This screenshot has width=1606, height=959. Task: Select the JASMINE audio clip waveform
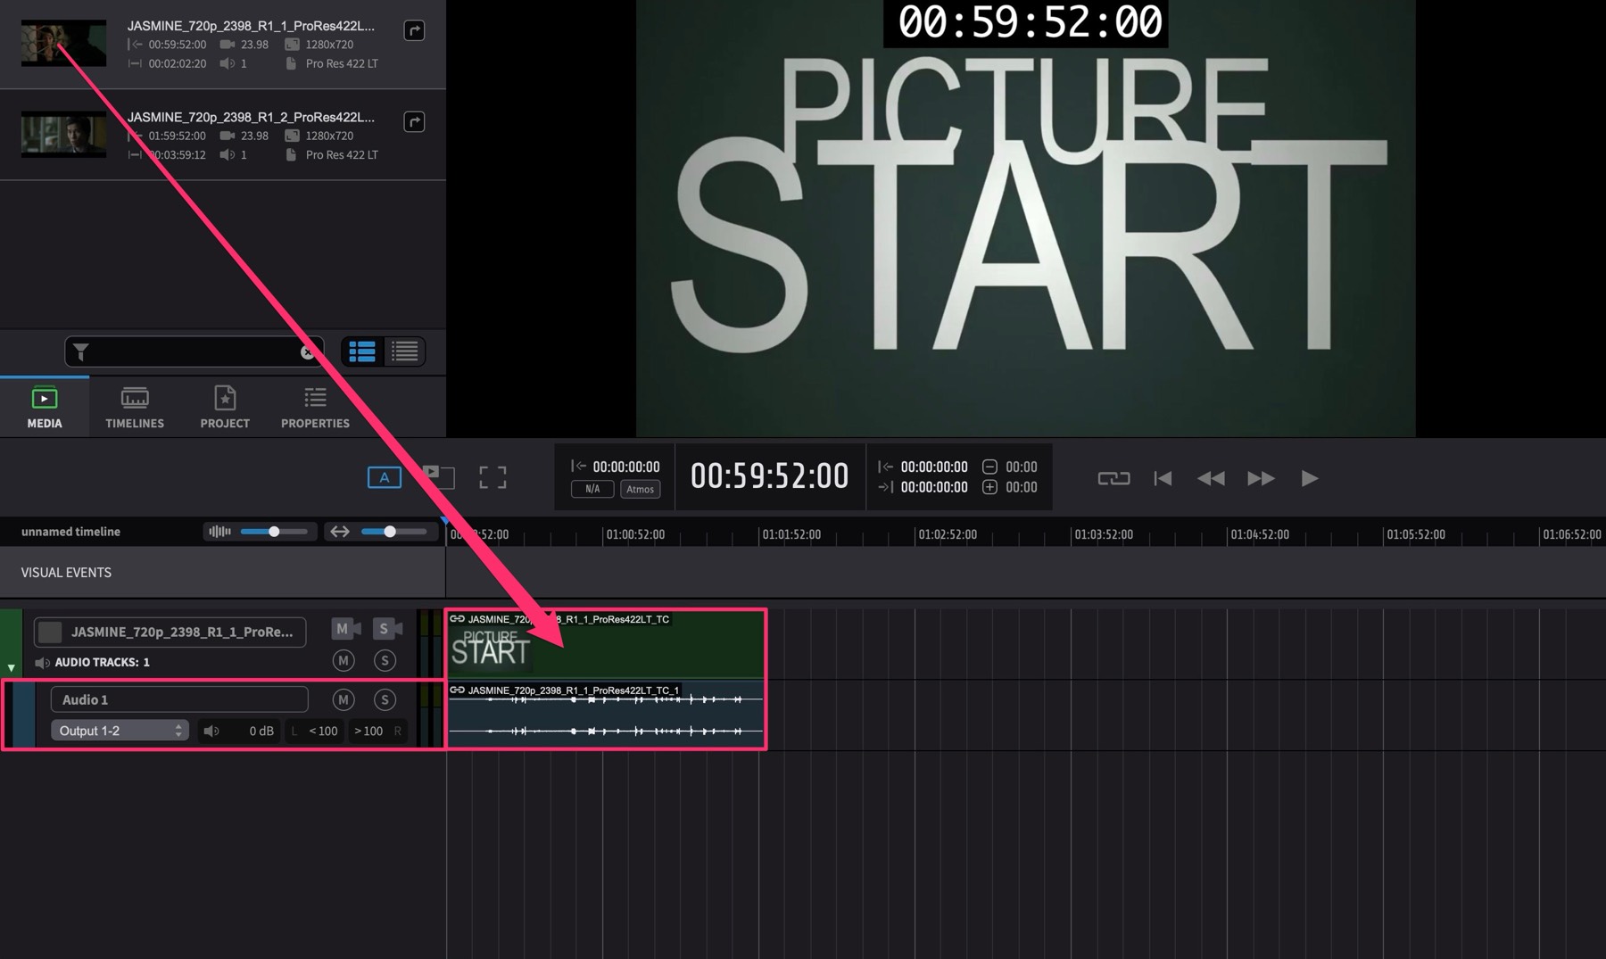pos(606,715)
